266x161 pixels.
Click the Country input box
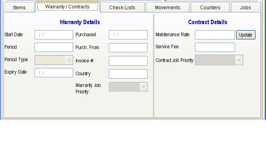(x=128, y=74)
